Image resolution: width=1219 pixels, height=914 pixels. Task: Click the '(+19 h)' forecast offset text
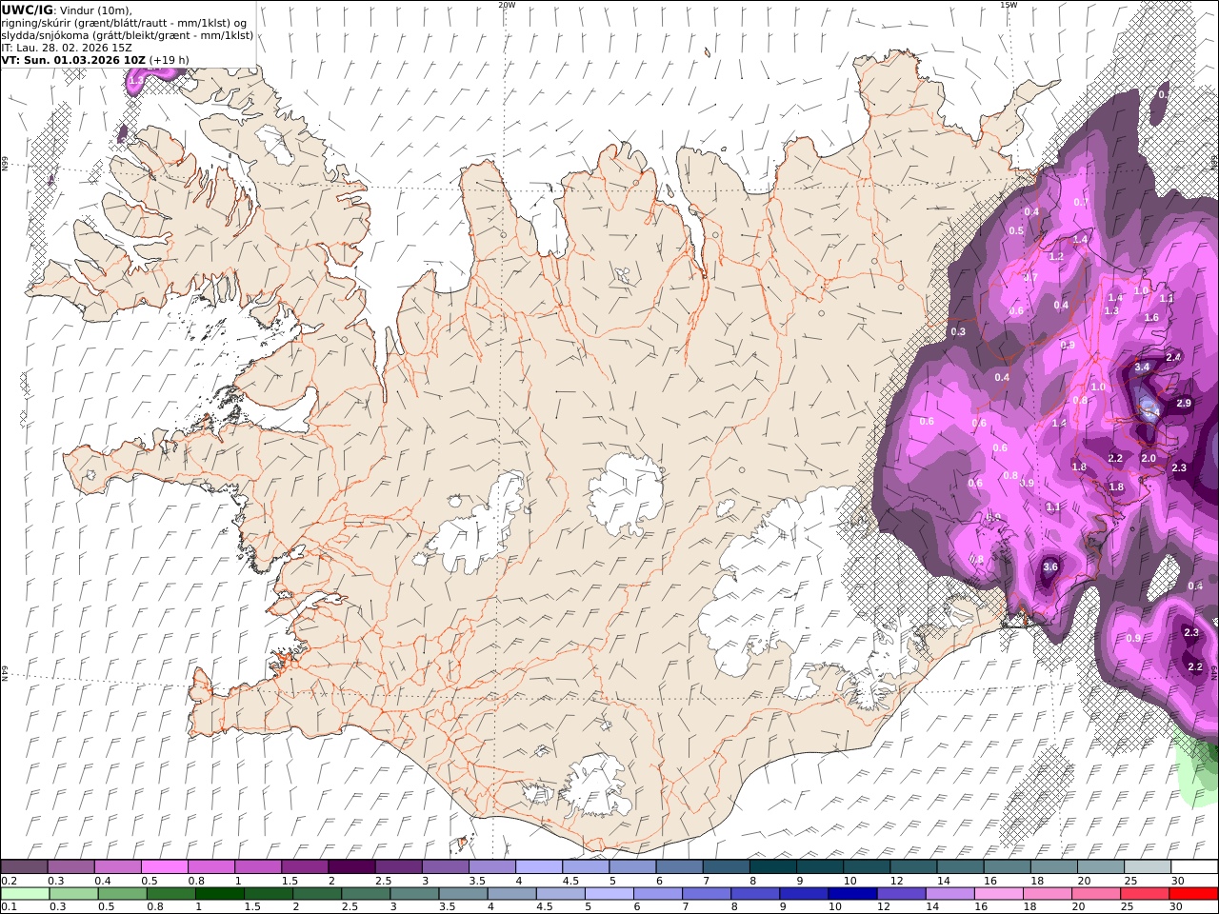170,59
